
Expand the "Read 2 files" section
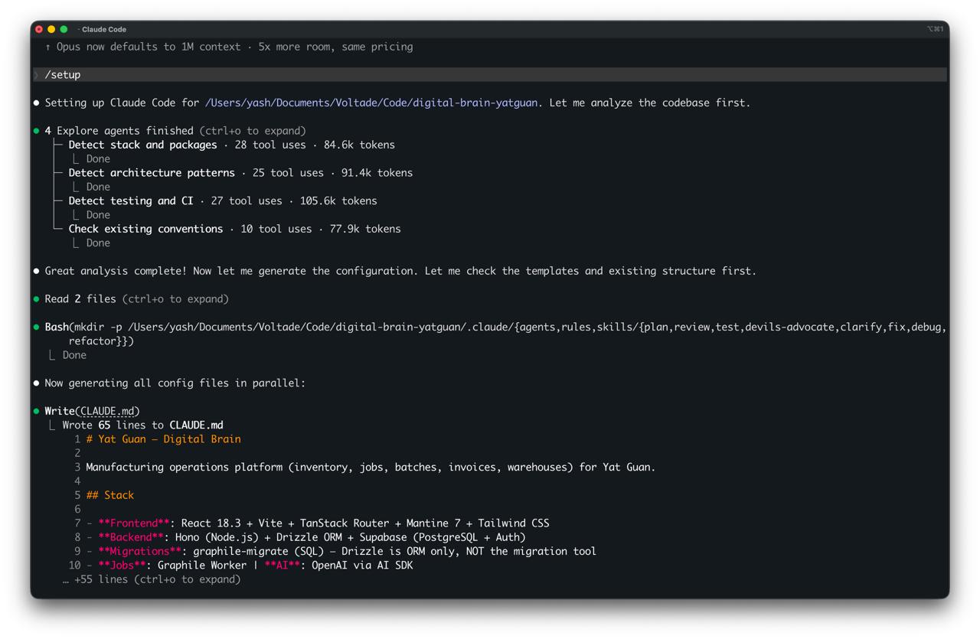coord(184,298)
